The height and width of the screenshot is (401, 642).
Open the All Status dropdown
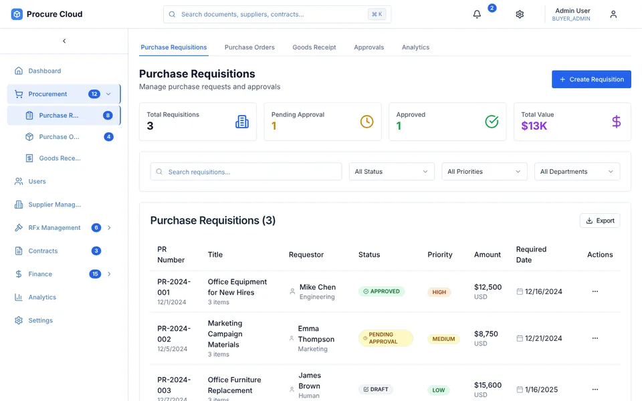(x=391, y=172)
